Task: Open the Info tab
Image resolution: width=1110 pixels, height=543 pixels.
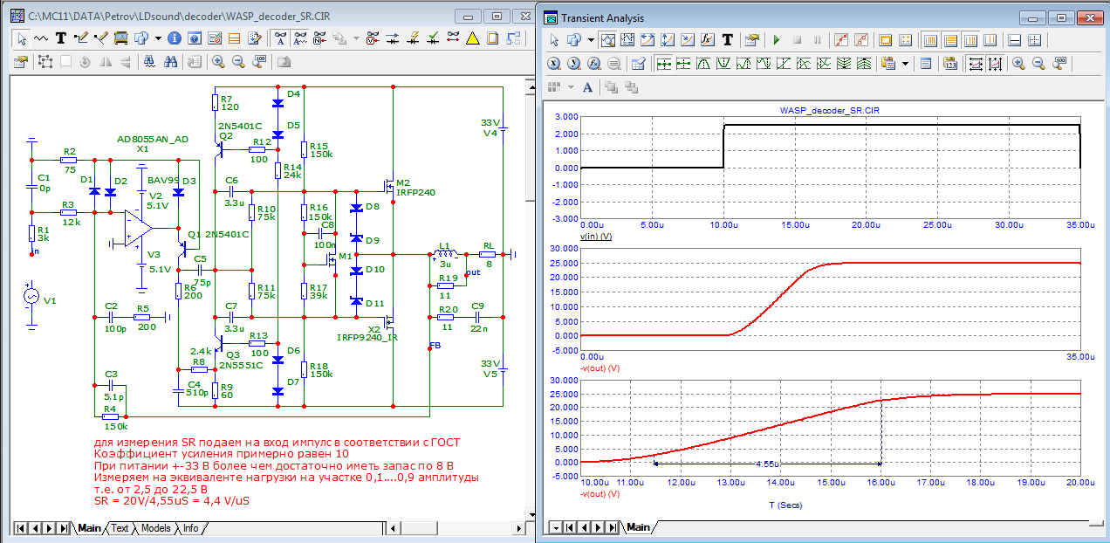Action: pyautogui.click(x=189, y=528)
